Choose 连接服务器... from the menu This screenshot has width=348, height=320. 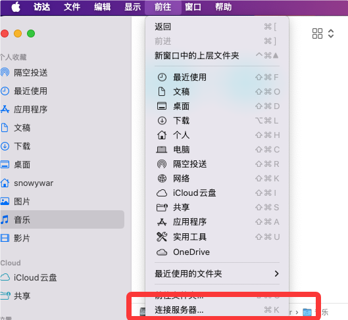(x=217, y=309)
